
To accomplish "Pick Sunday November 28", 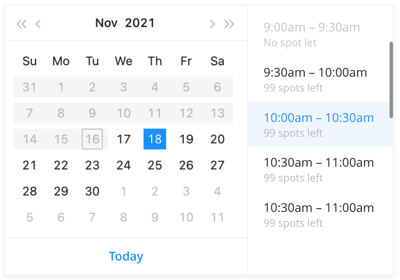I will [30, 191].
